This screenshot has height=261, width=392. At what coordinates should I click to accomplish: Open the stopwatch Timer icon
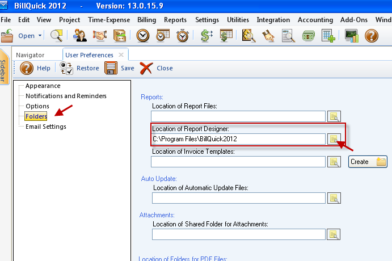tap(183, 36)
